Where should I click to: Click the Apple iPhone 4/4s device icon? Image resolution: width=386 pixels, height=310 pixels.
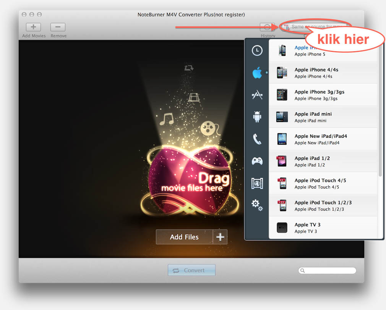(282, 73)
